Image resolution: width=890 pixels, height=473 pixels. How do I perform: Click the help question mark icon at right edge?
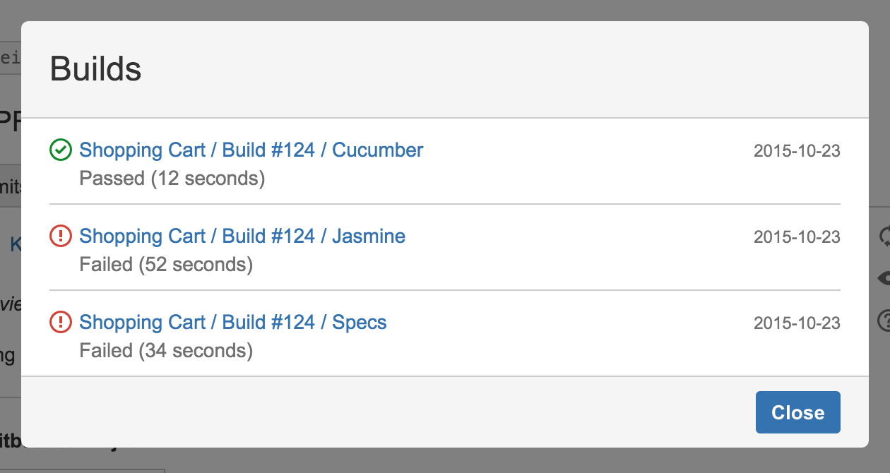coord(883,321)
